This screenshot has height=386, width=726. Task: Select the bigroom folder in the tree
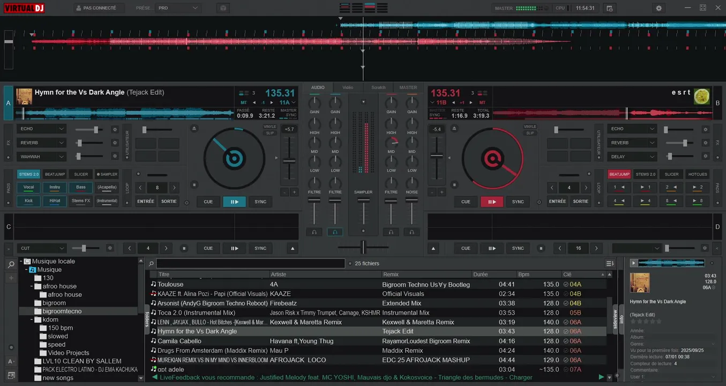coord(54,303)
